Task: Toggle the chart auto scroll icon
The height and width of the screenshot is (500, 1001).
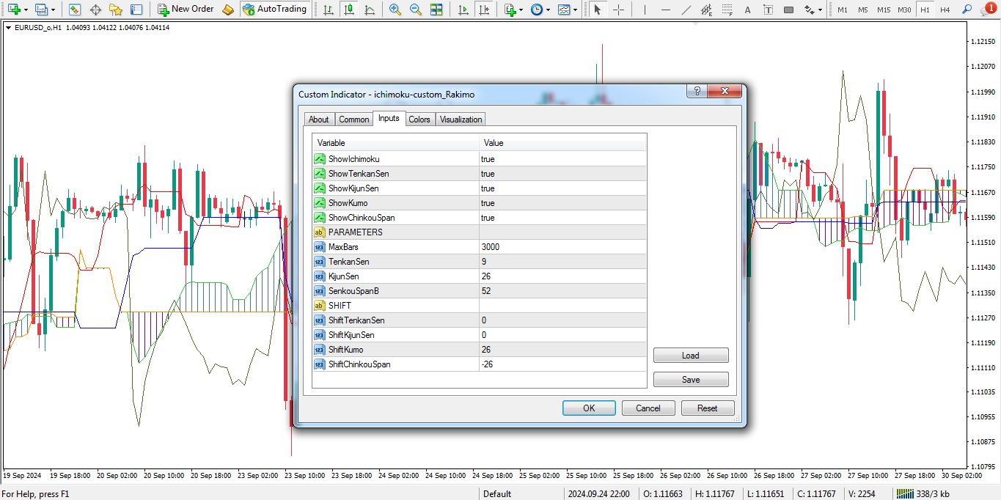Action: click(463, 10)
